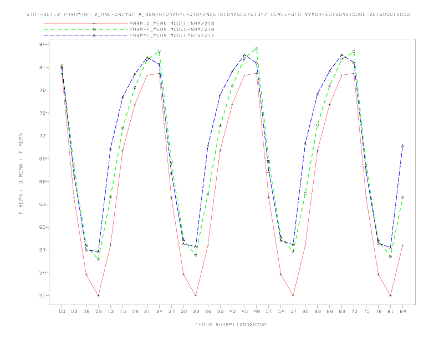Click green NAM circle marker at hour 60
Viewport: 439px width, 339px height.
(305, 193)
